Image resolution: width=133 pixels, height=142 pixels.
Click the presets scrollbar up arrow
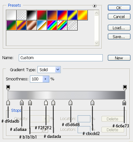[96, 13]
